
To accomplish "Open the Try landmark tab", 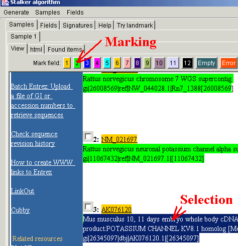I will (135, 26).
